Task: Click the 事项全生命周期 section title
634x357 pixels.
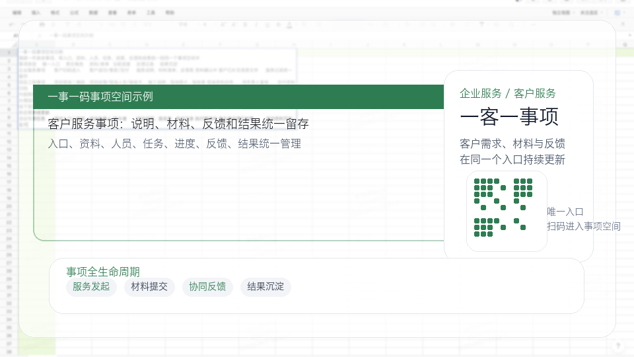Action: point(103,272)
